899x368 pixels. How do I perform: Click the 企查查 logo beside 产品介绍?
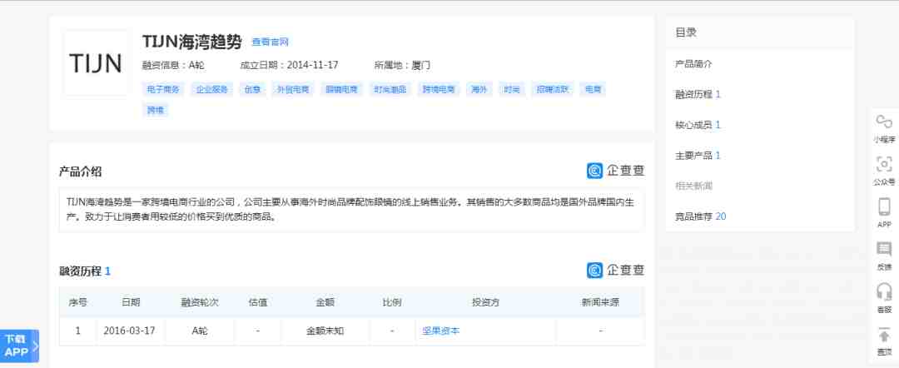click(615, 171)
